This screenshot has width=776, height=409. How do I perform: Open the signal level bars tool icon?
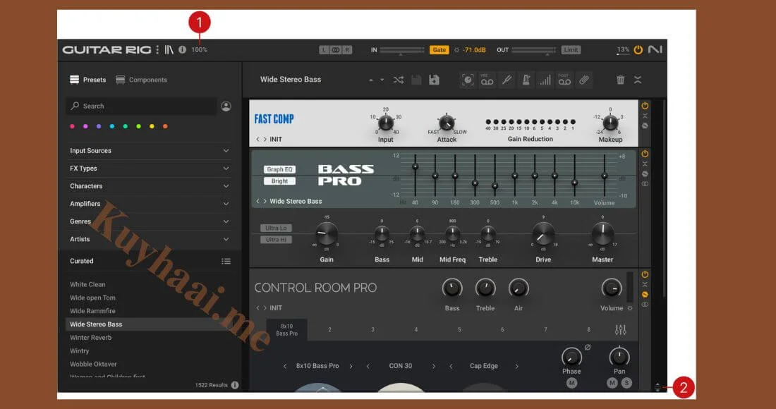[545, 80]
